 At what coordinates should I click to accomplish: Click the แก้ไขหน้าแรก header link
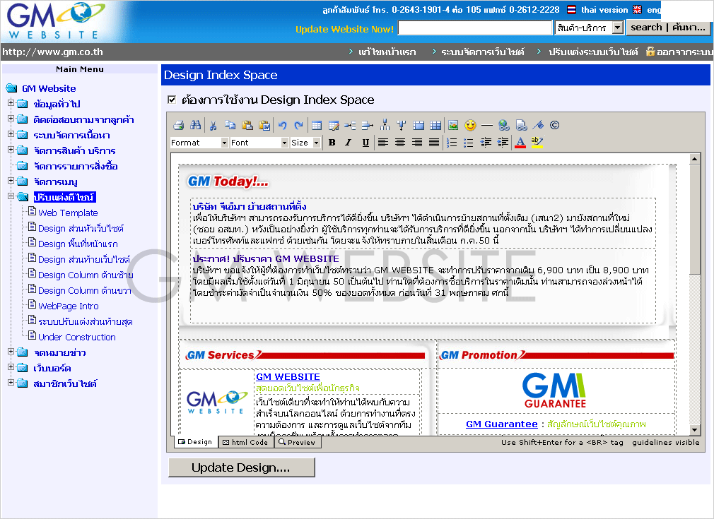click(x=387, y=52)
